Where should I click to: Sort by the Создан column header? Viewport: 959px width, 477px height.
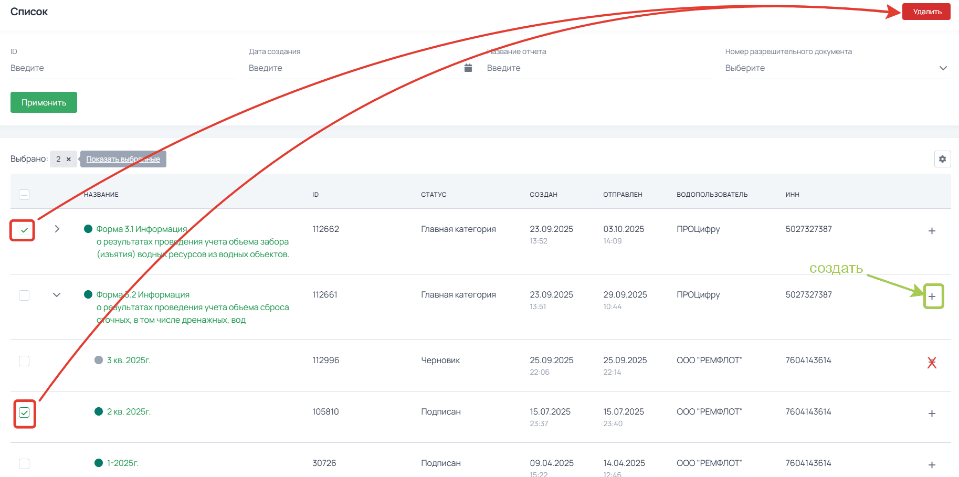pyautogui.click(x=543, y=195)
